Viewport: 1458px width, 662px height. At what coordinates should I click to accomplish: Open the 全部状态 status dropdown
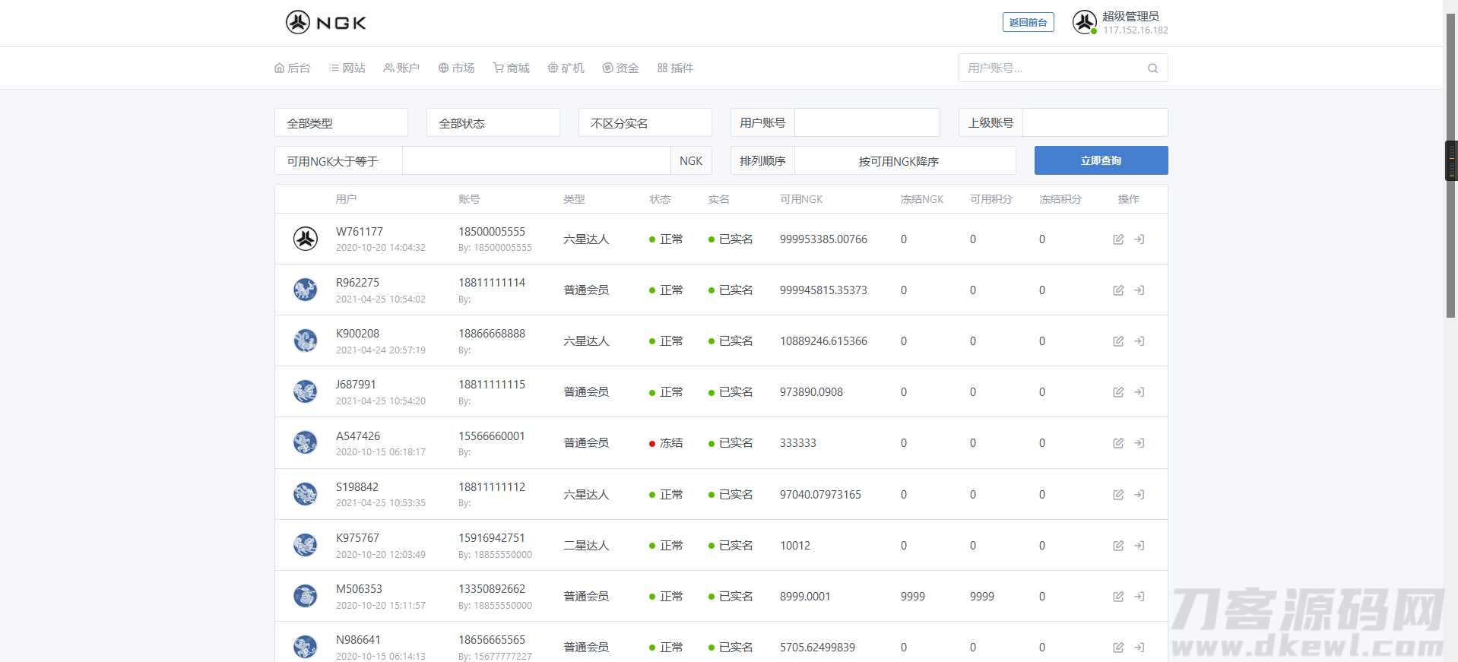(x=493, y=123)
